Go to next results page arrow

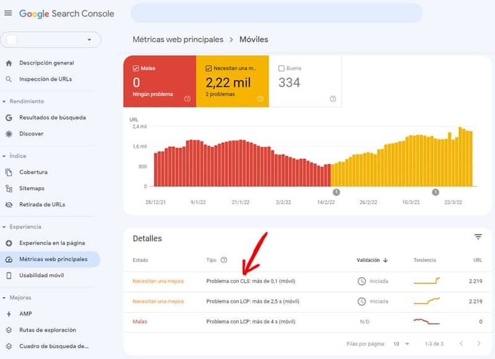pos(479,343)
